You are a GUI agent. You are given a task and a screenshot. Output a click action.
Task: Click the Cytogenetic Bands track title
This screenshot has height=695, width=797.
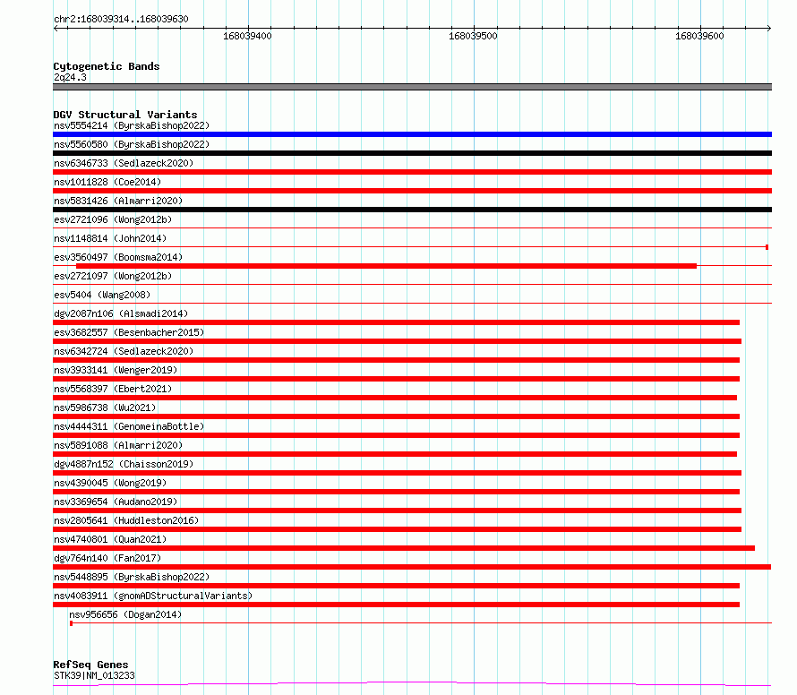(107, 66)
